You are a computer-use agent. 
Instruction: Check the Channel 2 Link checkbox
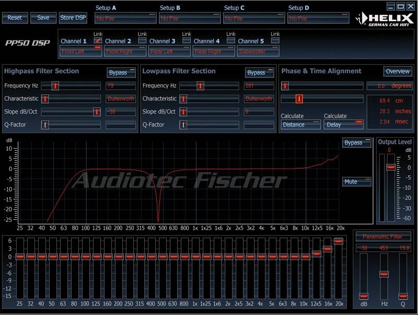142,40
